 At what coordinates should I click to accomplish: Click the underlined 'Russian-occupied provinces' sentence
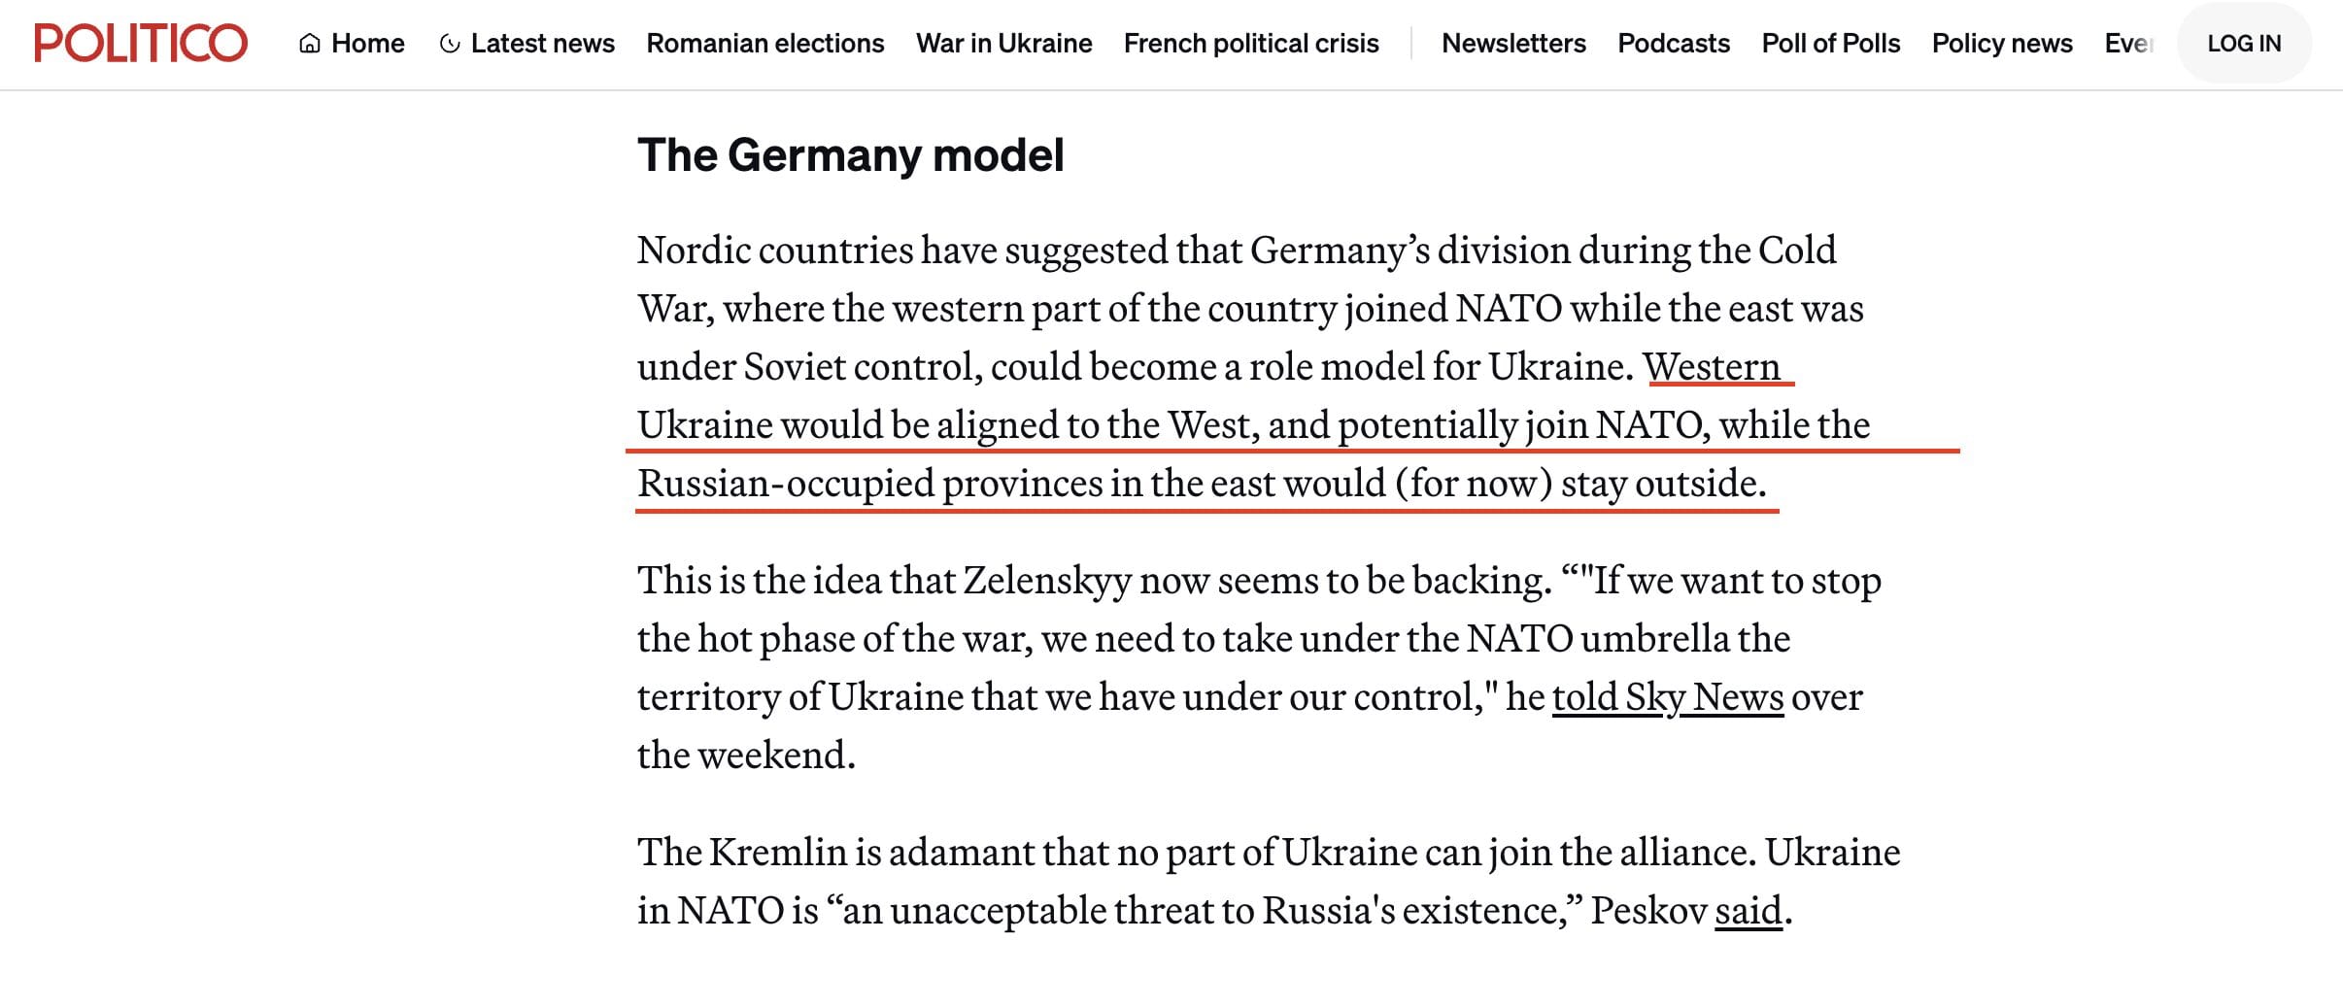click(1202, 484)
